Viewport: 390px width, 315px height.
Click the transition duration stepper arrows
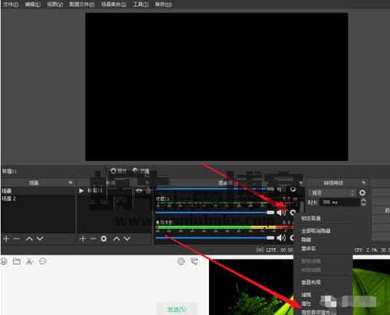click(363, 202)
